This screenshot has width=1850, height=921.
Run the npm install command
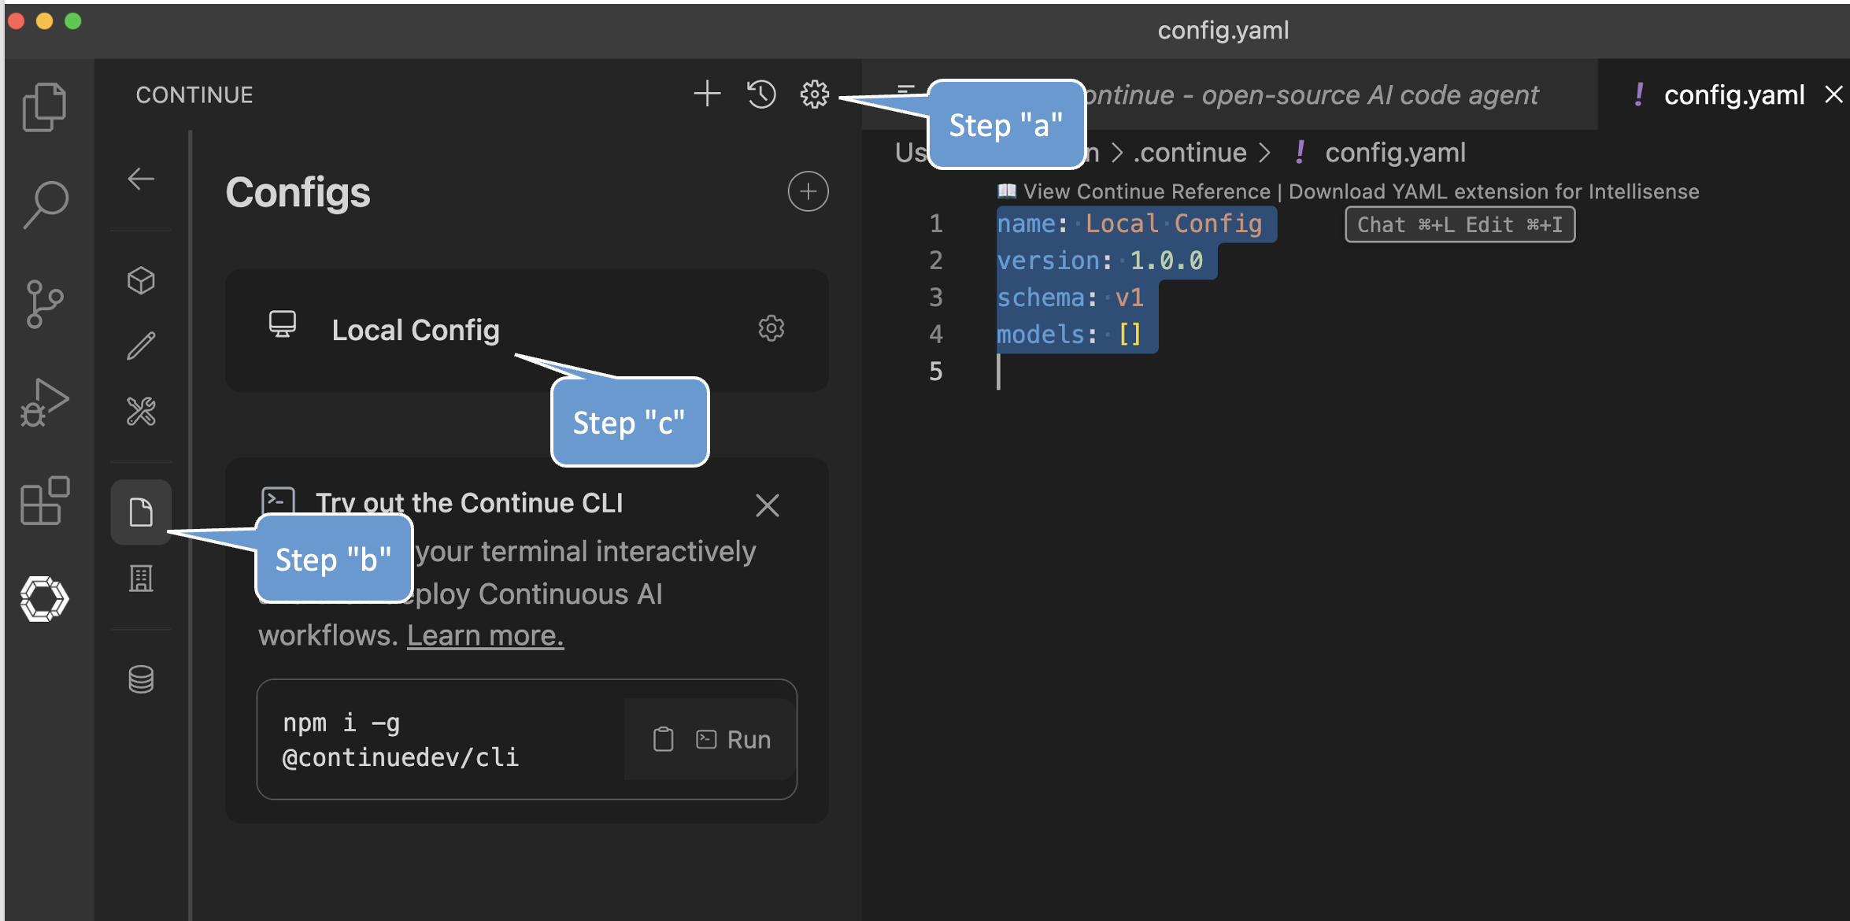733,739
